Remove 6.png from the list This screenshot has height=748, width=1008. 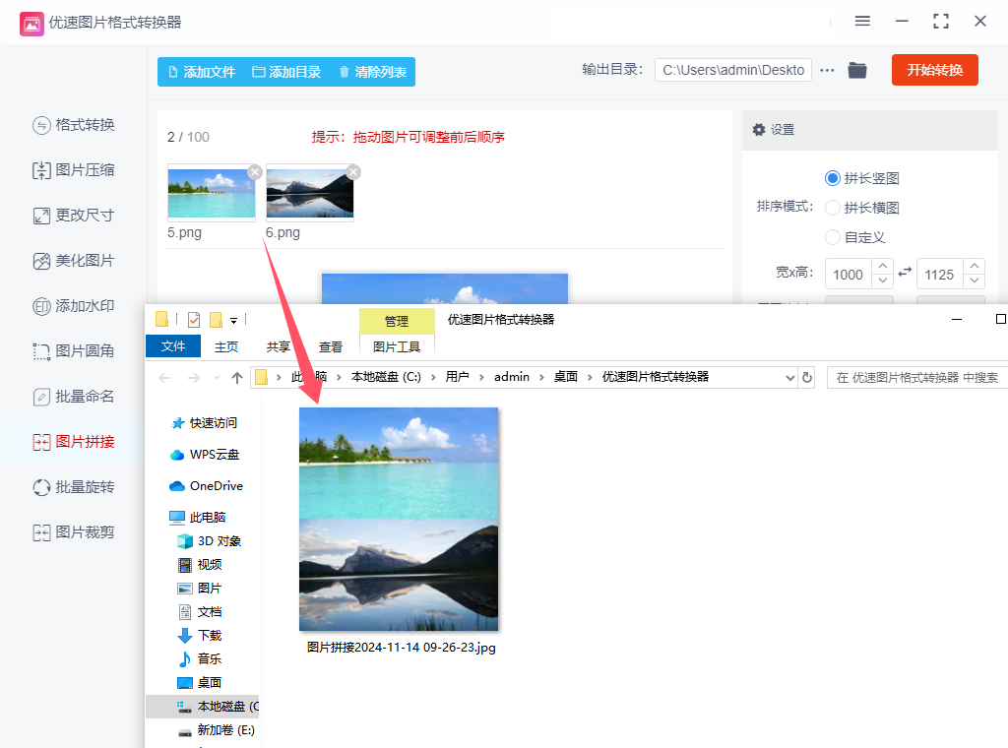[x=353, y=171]
